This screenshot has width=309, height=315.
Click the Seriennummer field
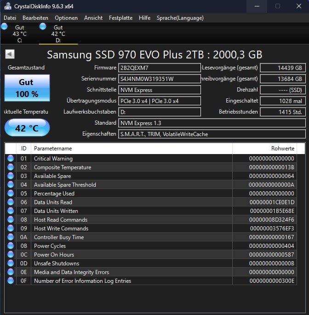click(x=160, y=79)
